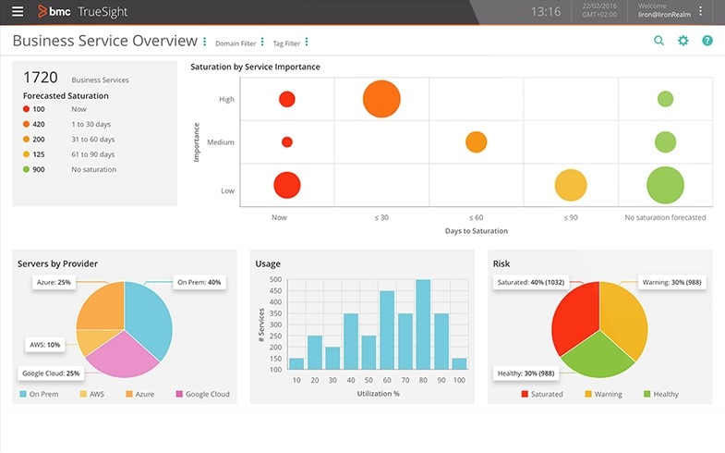The height and width of the screenshot is (453, 725).
Task: Select the yellow Warning risk slice
Action: [x=624, y=317]
